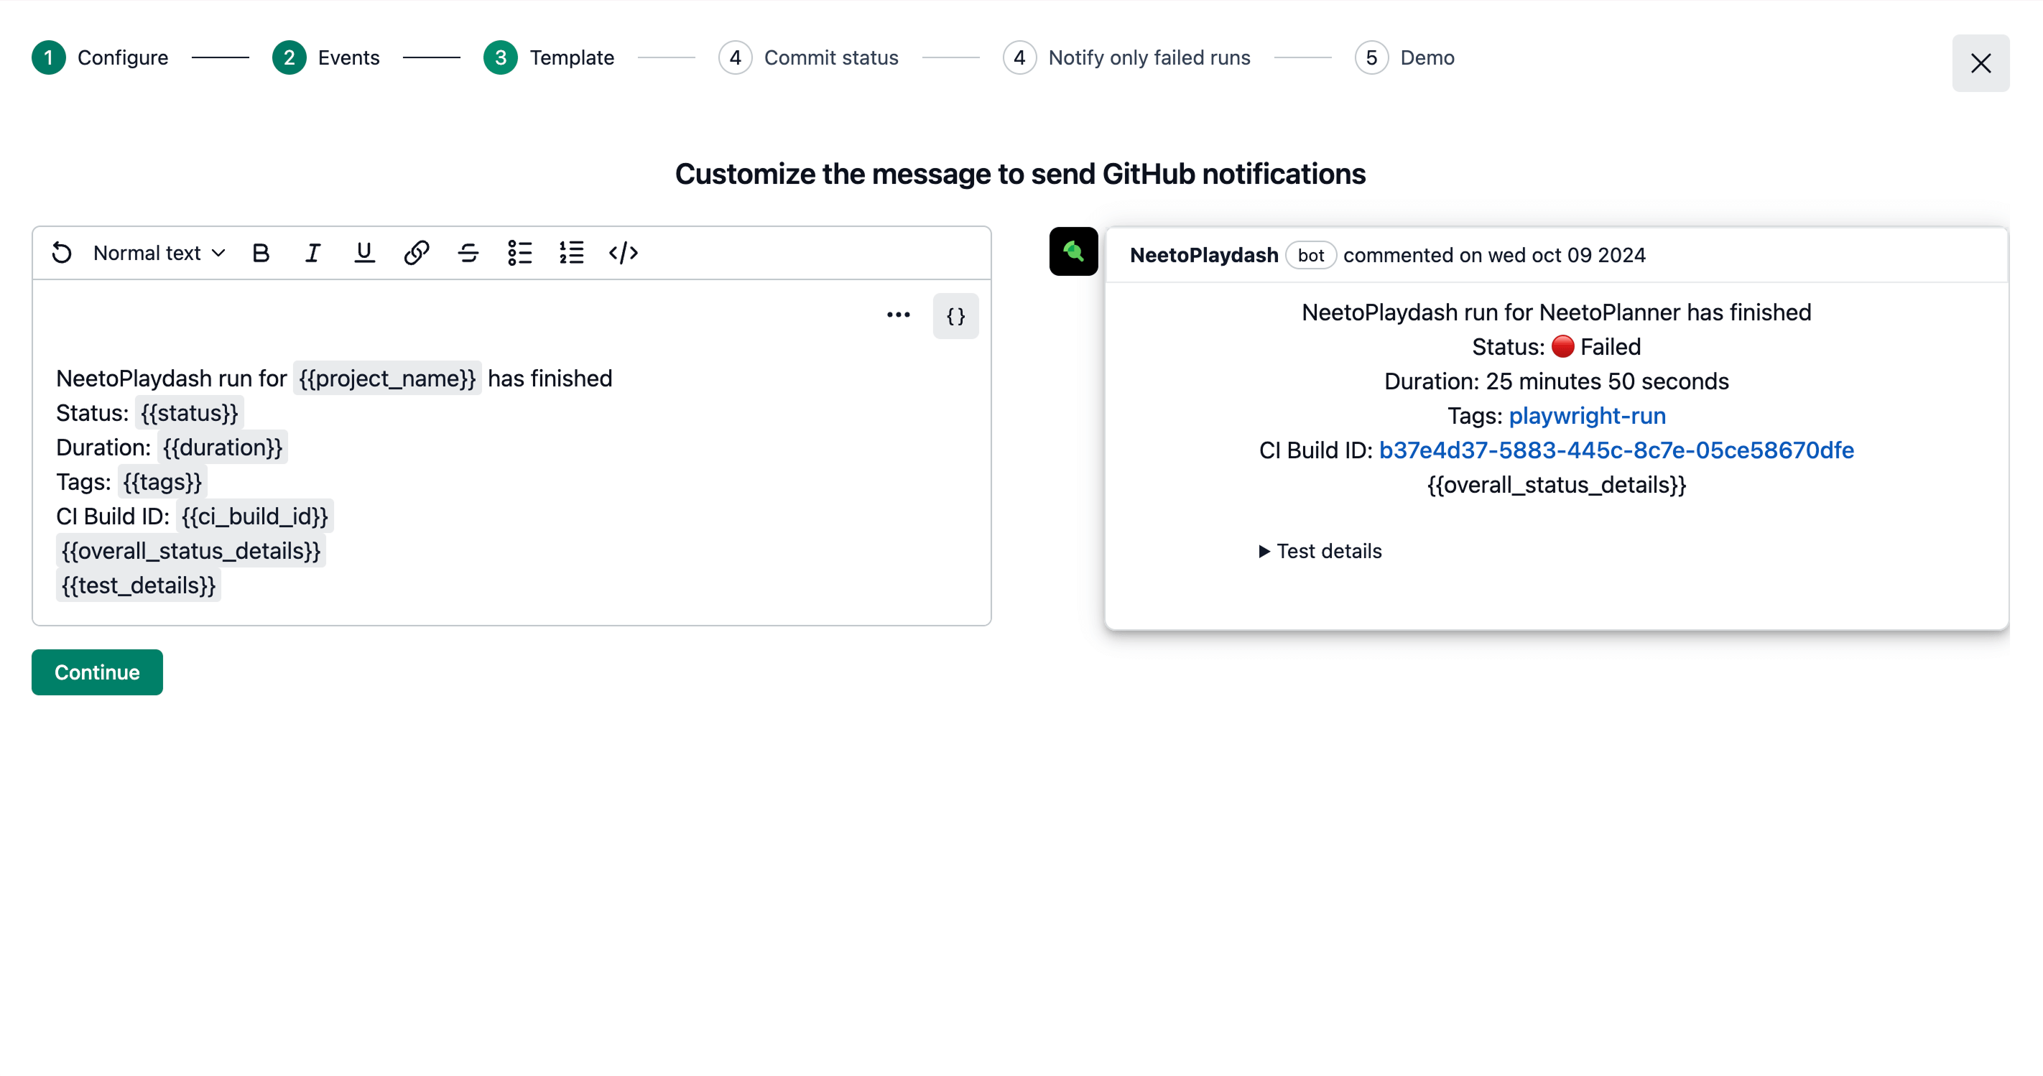Click the {{project_name}} variable in editor
The height and width of the screenshot is (1076, 2043).
(x=387, y=379)
